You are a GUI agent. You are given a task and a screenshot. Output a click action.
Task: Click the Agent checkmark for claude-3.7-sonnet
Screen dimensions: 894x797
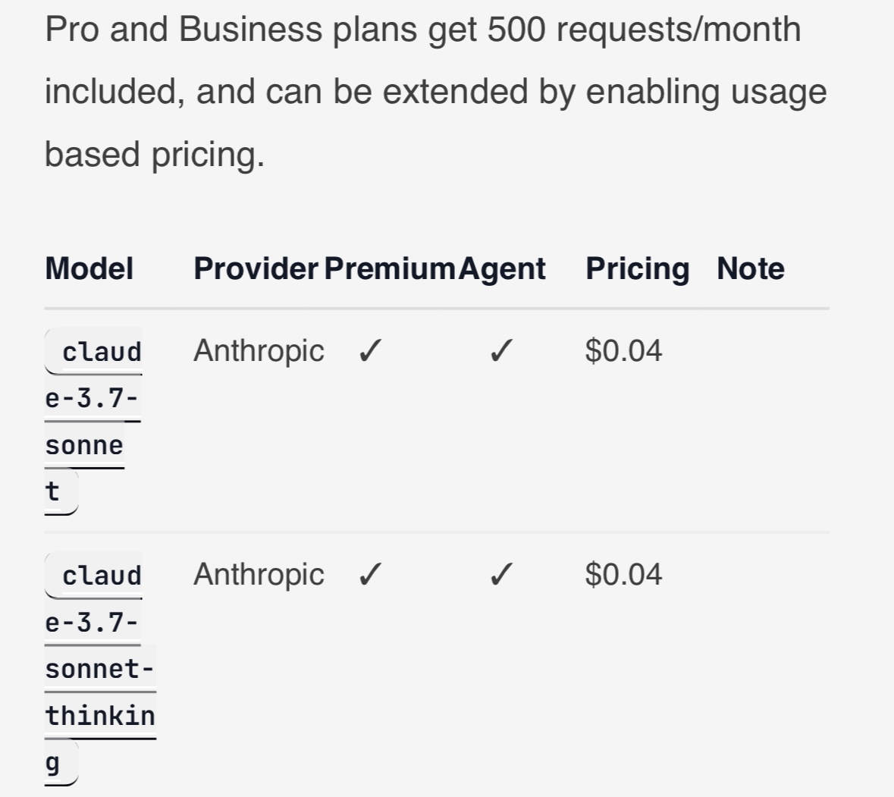pos(501,350)
